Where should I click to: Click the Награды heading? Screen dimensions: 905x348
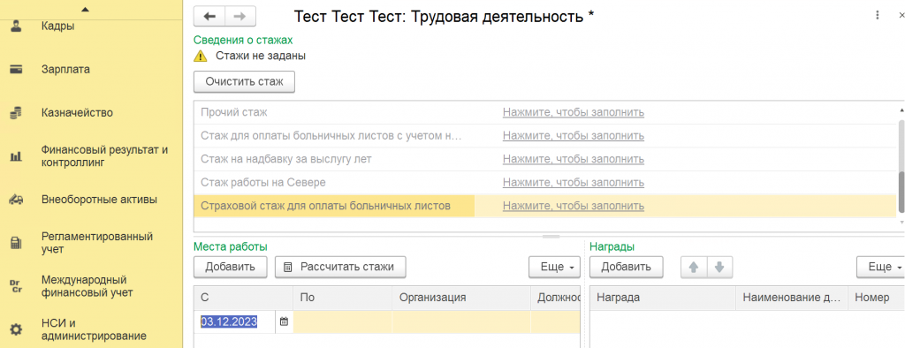(612, 246)
